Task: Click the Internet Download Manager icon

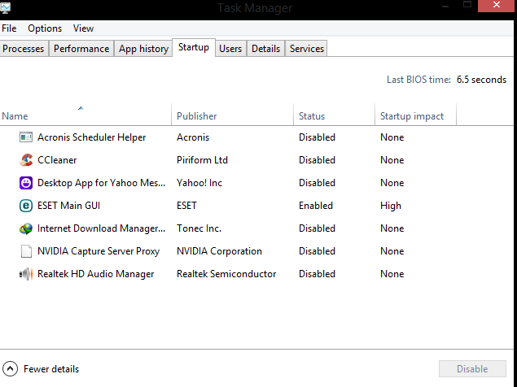Action: pyautogui.click(x=26, y=228)
